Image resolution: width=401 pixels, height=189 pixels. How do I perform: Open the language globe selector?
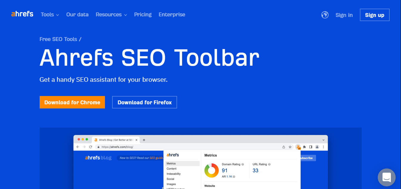click(325, 15)
